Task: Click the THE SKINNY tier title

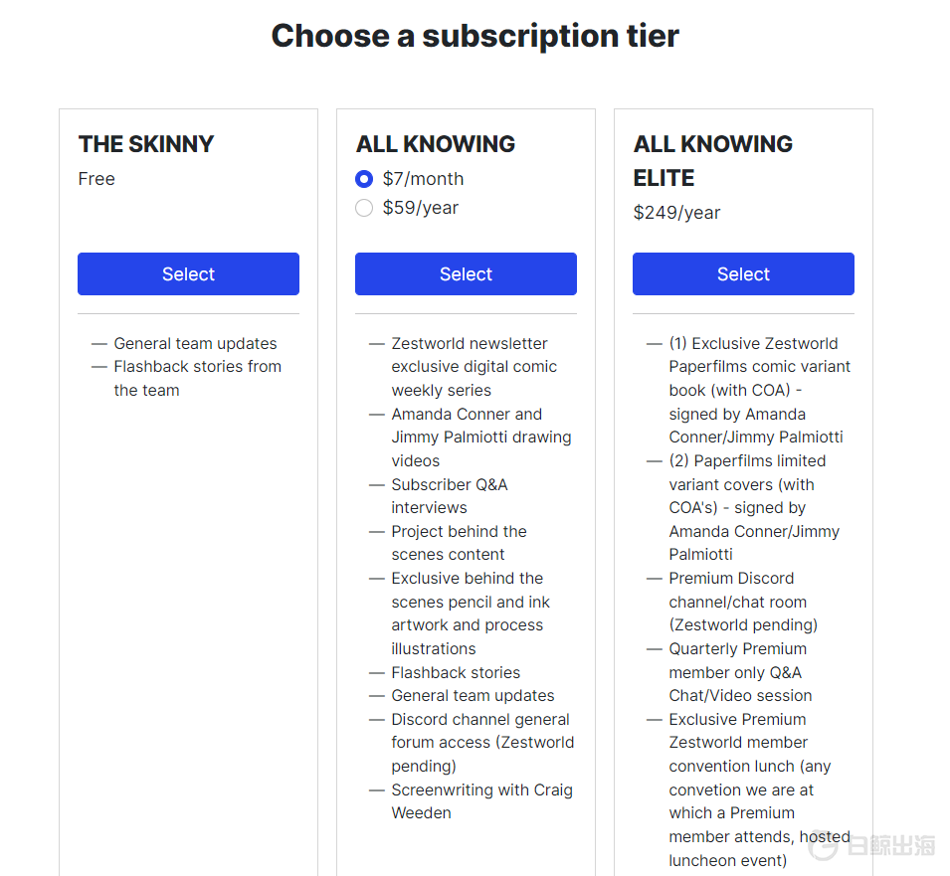Action: click(146, 144)
